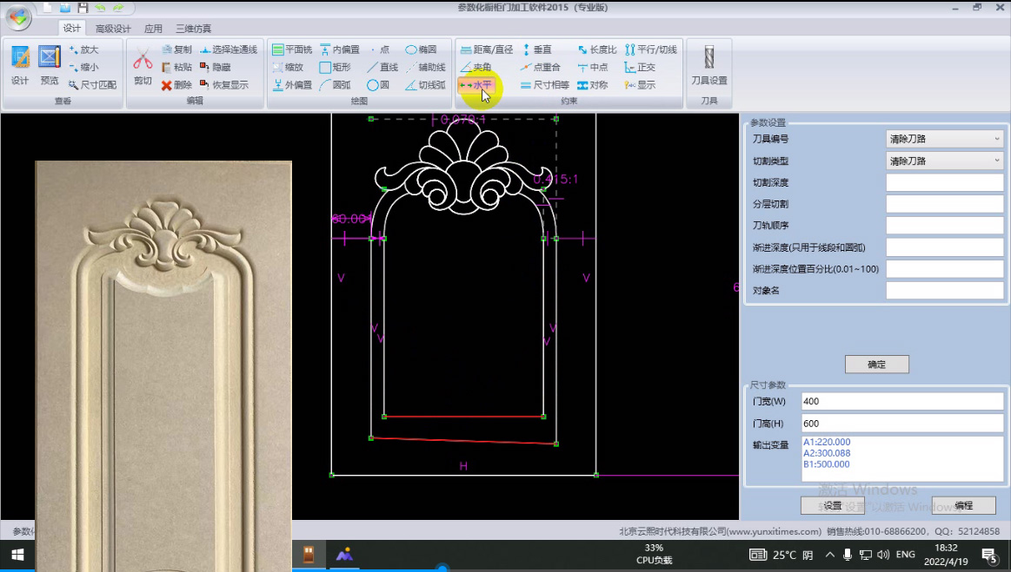
Task: Choose the 矩形 (Rectangle) drawing tool
Action: 335,67
